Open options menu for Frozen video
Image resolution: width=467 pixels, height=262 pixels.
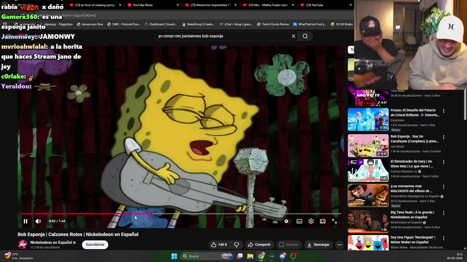point(444,111)
